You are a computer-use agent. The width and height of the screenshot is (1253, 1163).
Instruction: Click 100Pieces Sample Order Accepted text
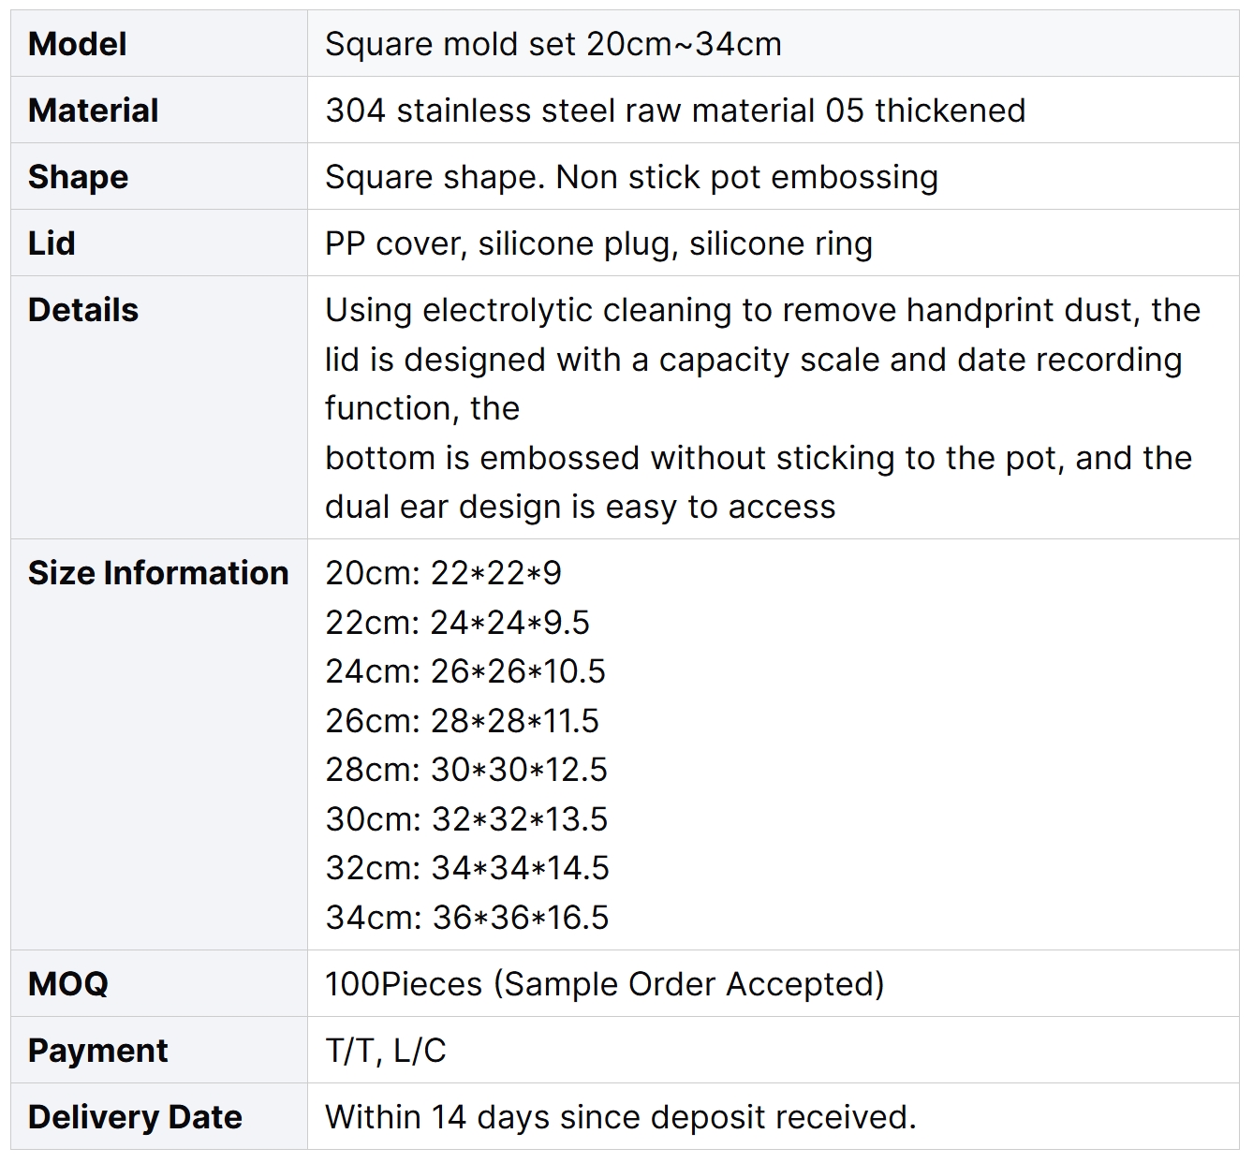[x=605, y=984]
